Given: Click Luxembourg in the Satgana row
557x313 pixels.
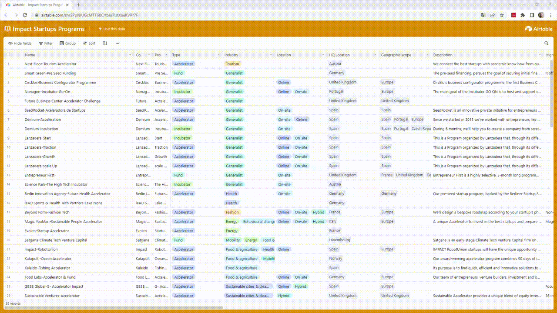Looking at the screenshot, I should tap(339, 240).
